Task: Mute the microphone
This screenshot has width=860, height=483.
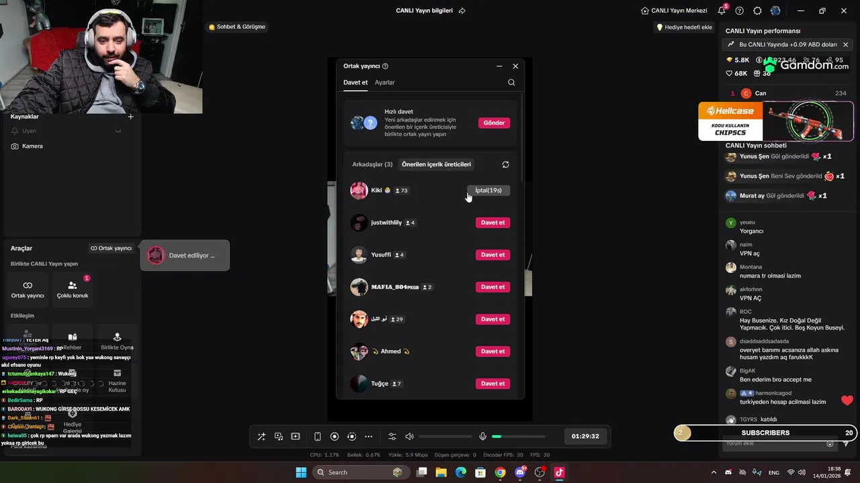Action: [482, 437]
